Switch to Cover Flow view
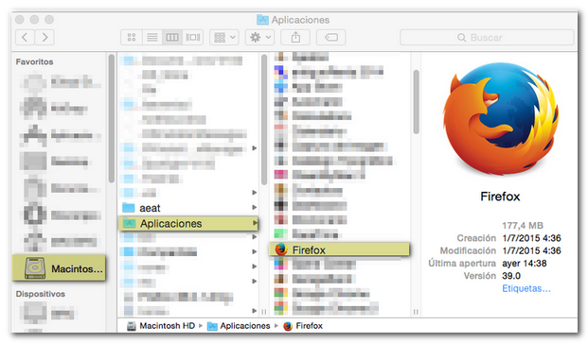This screenshot has height=343, width=588. pyautogui.click(x=193, y=38)
